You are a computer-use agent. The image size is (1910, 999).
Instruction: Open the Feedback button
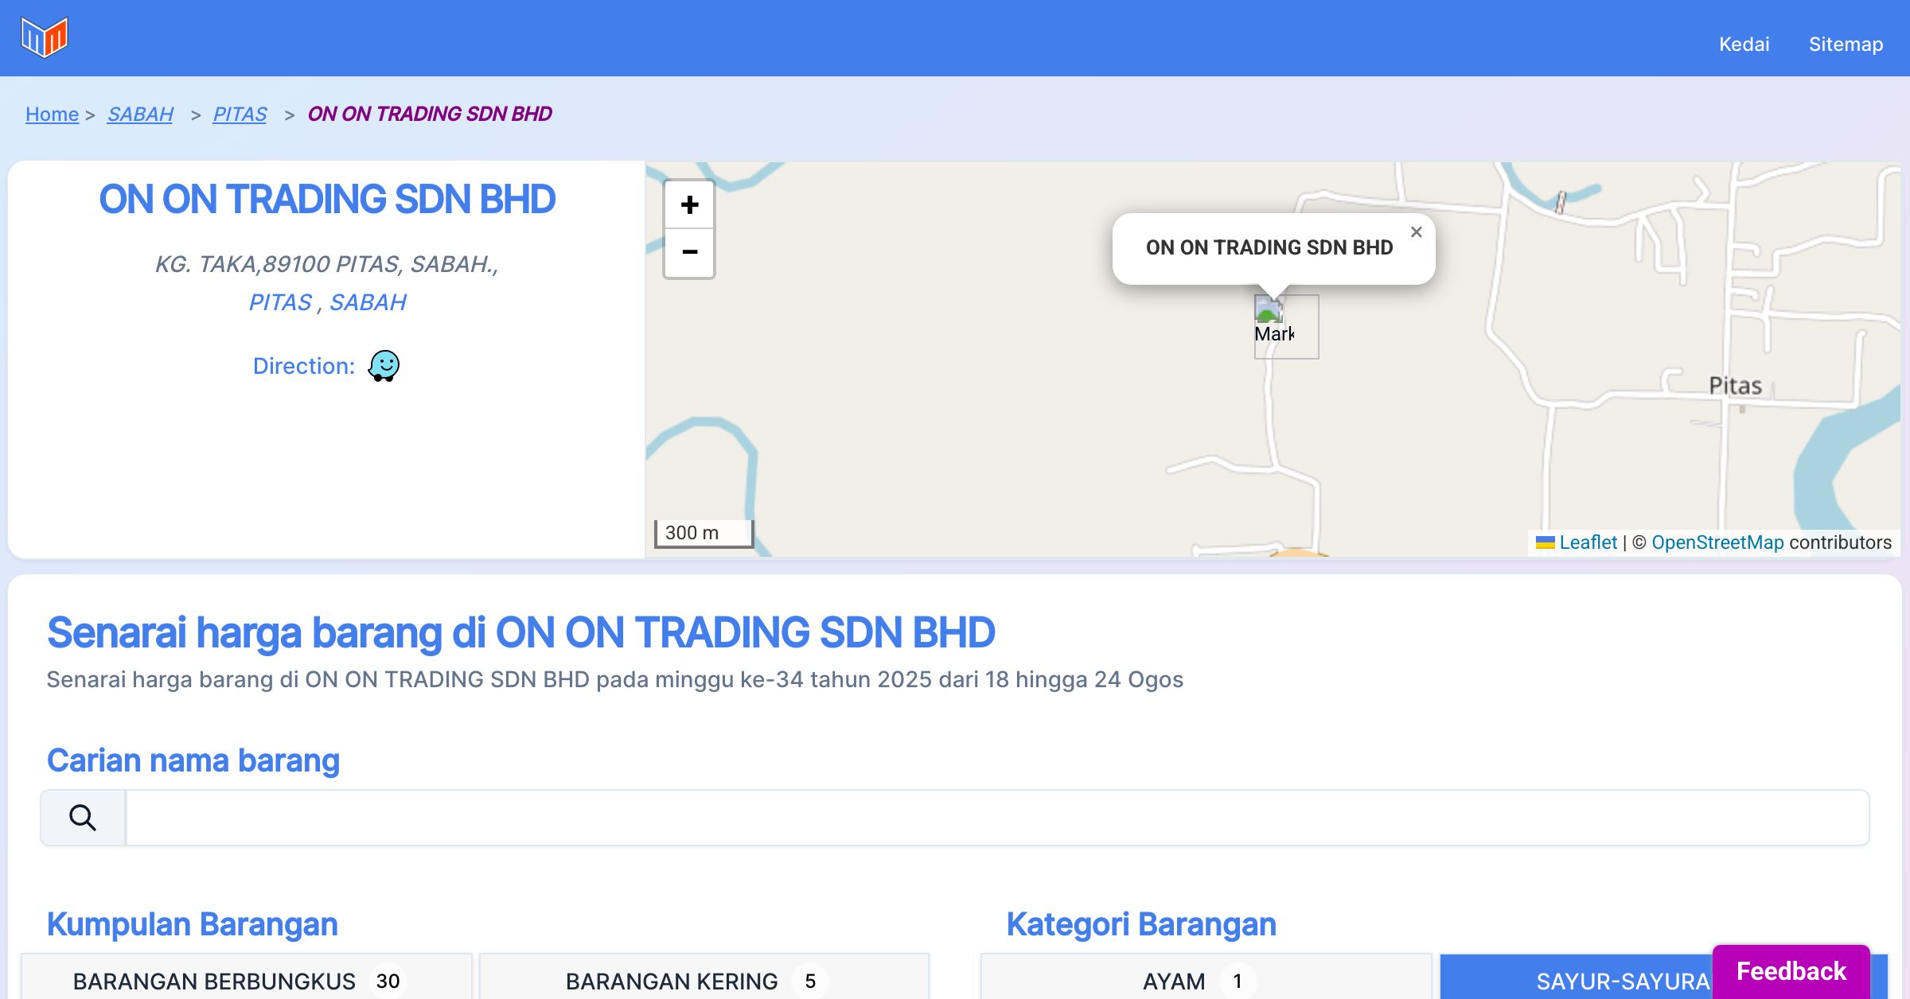click(x=1791, y=971)
